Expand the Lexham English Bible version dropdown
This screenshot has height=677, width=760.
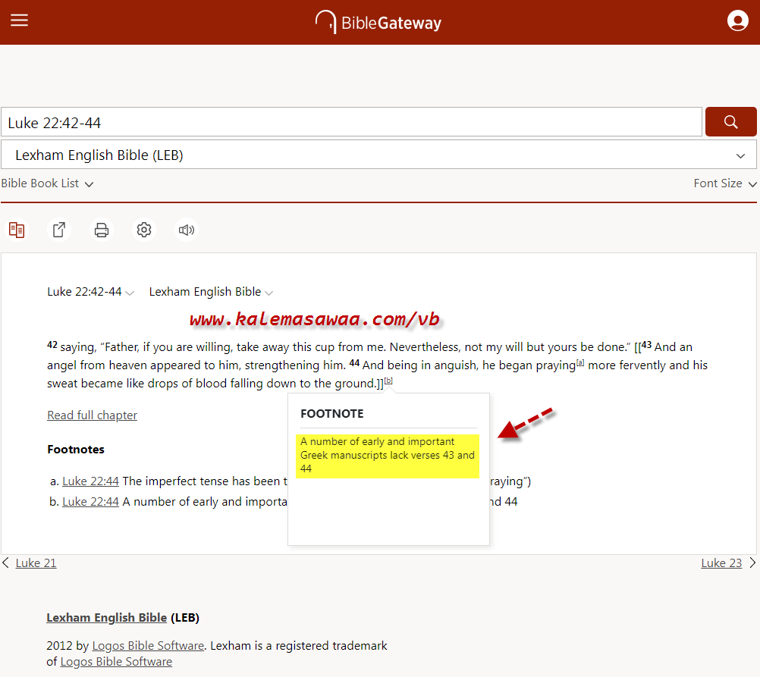pyautogui.click(x=378, y=155)
